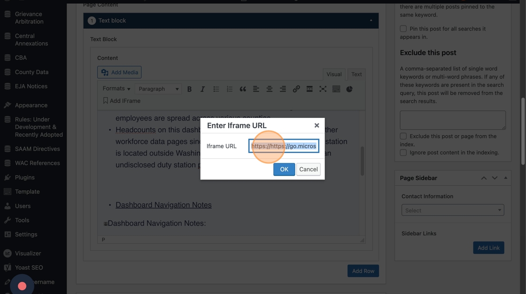The image size is (526, 294).
Task: Insert a numbered list
Action: pyautogui.click(x=230, y=89)
